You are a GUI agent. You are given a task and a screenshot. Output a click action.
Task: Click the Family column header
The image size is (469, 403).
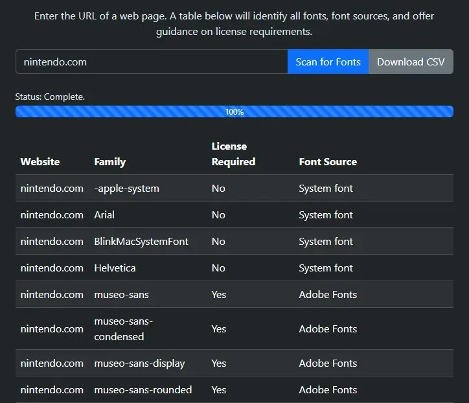109,162
